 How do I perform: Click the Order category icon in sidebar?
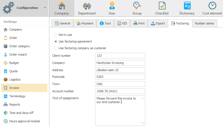click(x=6, y=46)
